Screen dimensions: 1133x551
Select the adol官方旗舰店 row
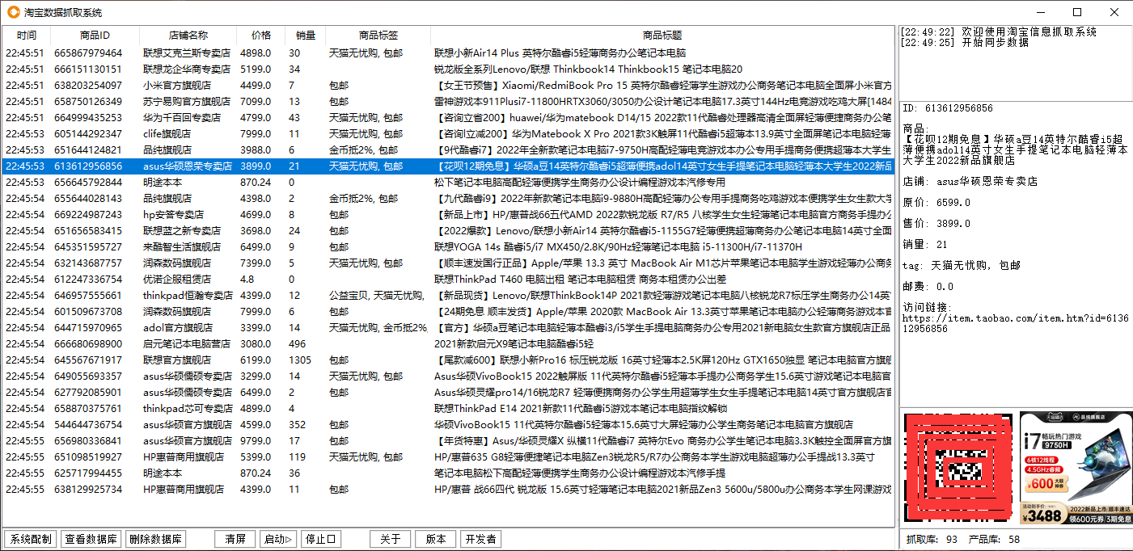coord(447,327)
